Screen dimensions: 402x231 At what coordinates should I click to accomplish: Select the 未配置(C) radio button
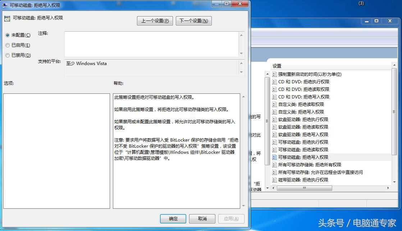click(x=8, y=35)
